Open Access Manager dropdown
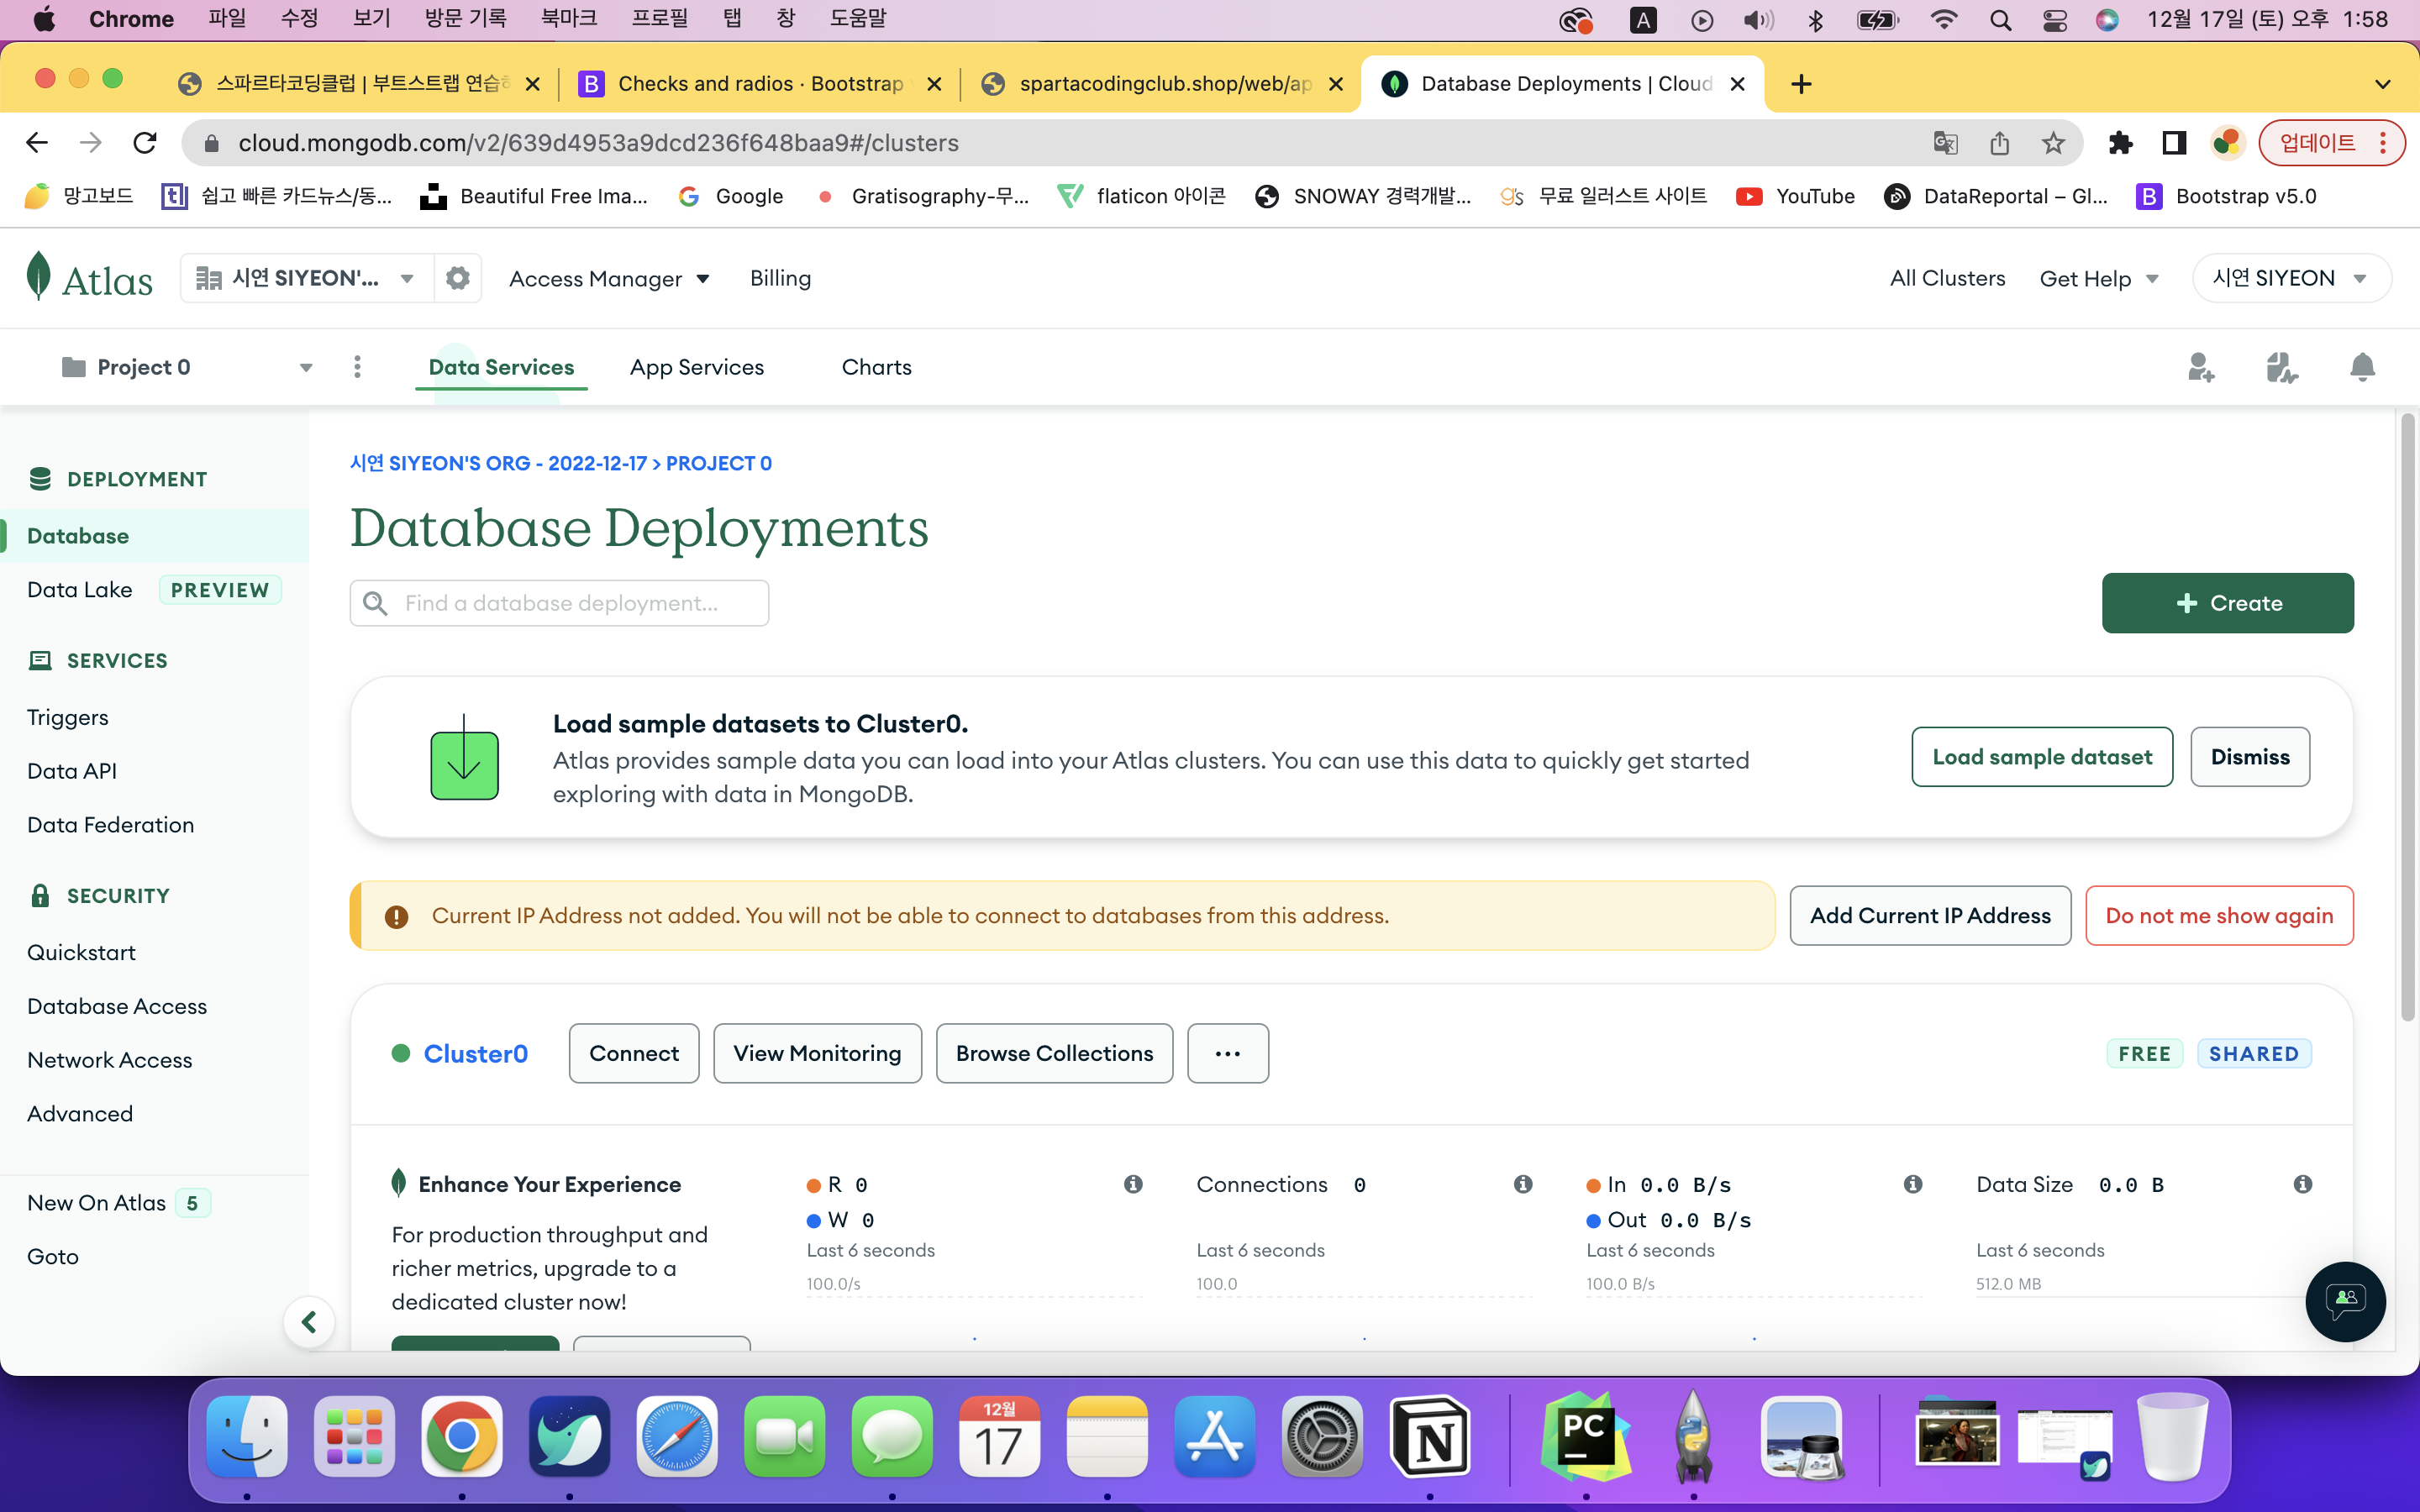2420x1512 pixels. click(x=609, y=279)
